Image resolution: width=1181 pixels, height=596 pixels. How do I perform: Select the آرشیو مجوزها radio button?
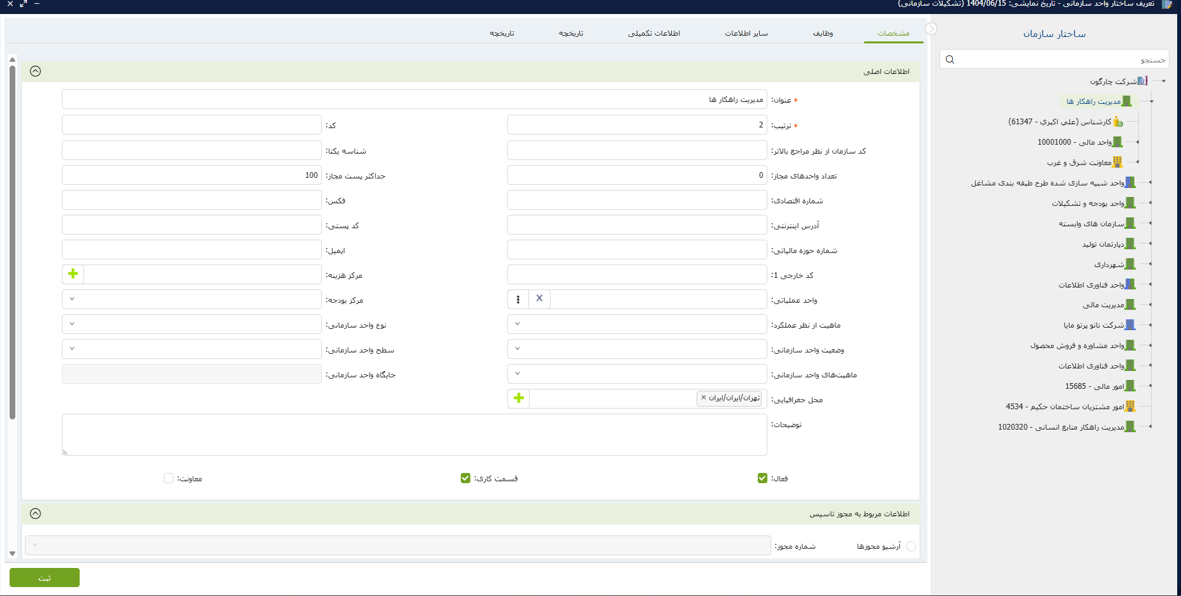[911, 546]
